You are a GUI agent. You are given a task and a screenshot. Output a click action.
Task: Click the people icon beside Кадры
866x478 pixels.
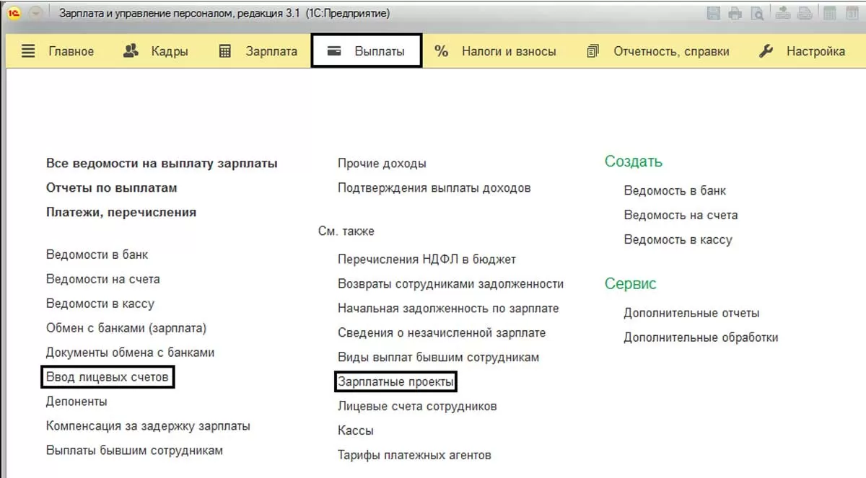click(x=131, y=51)
